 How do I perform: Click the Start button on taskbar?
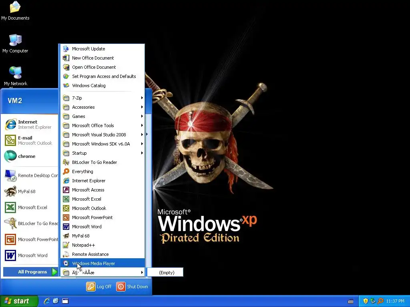point(19,301)
